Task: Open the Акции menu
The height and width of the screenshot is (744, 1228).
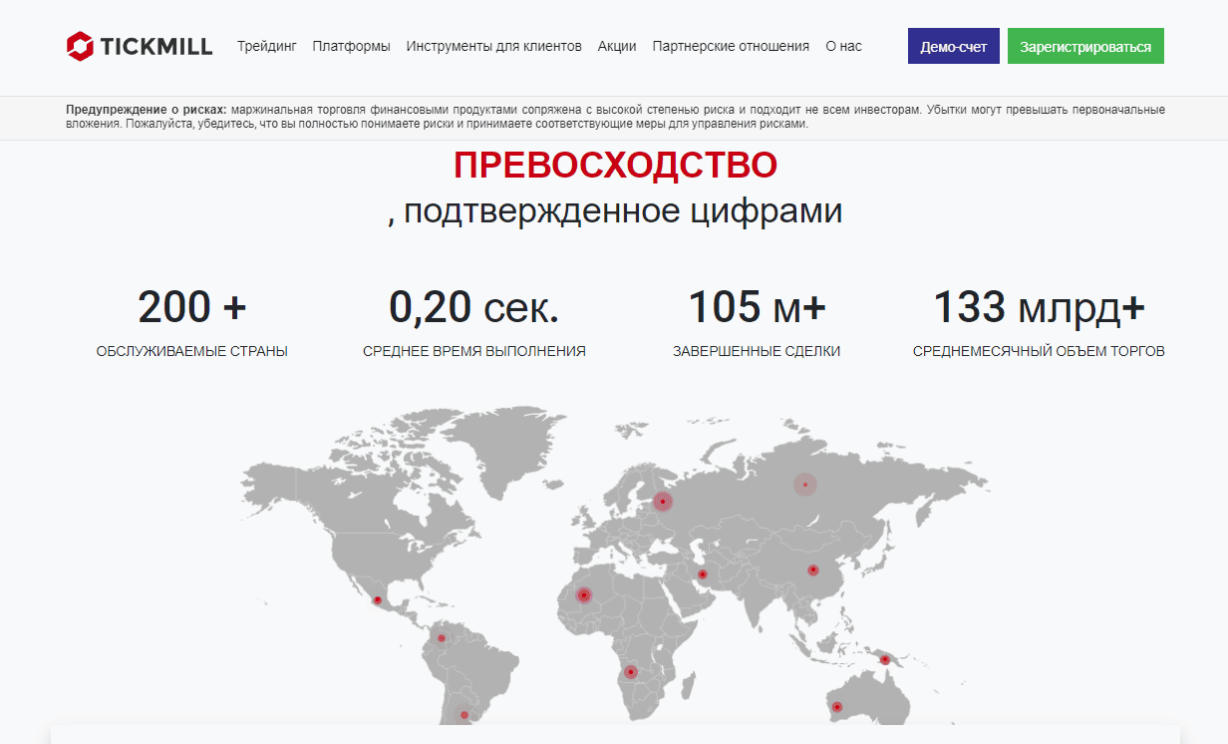Action: [617, 46]
